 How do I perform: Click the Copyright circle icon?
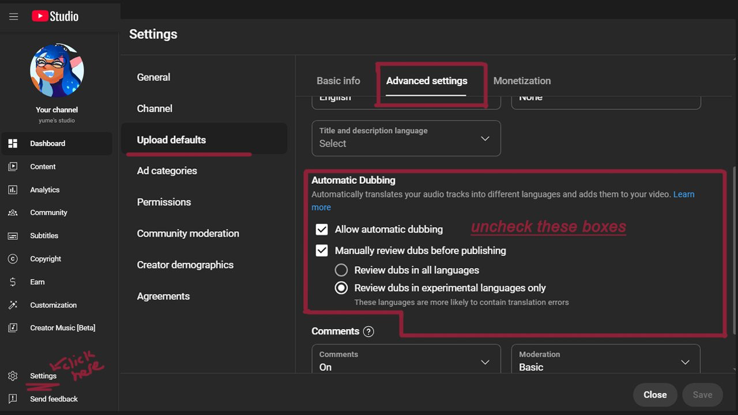pyautogui.click(x=13, y=259)
